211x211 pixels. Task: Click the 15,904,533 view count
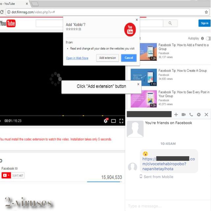[x=111, y=177]
